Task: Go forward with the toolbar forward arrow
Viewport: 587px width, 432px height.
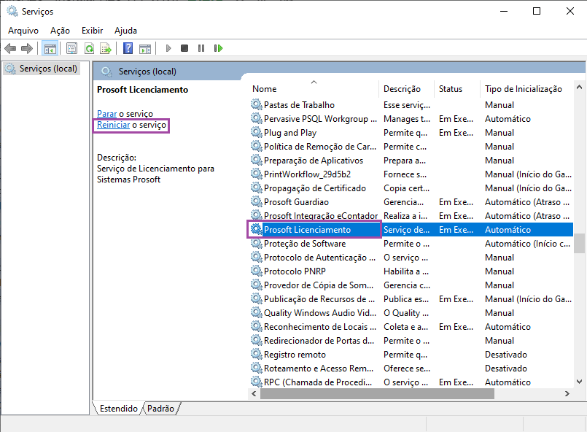Action: [27, 48]
